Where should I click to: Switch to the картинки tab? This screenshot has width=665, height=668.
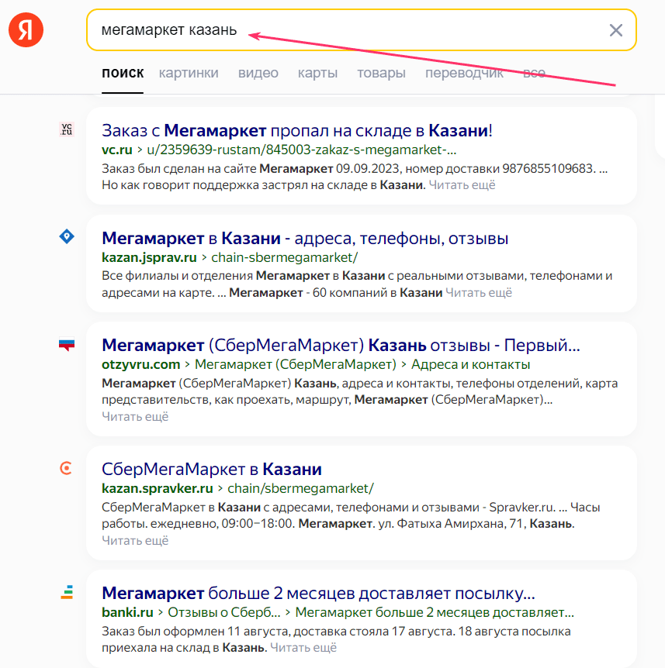pos(189,73)
